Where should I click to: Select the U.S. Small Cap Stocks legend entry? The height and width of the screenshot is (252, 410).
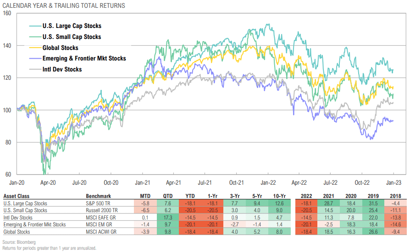pyautogui.click(x=65, y=37)
